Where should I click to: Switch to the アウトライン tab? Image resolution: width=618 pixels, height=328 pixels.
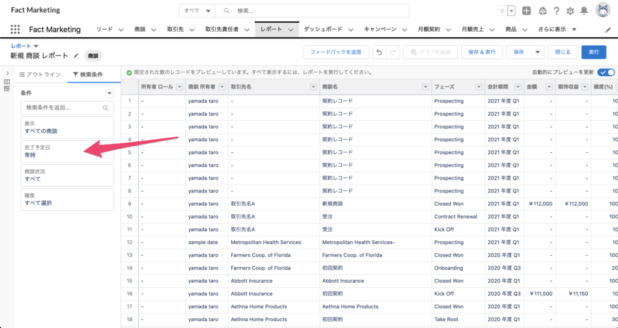(x=40, y=75)
